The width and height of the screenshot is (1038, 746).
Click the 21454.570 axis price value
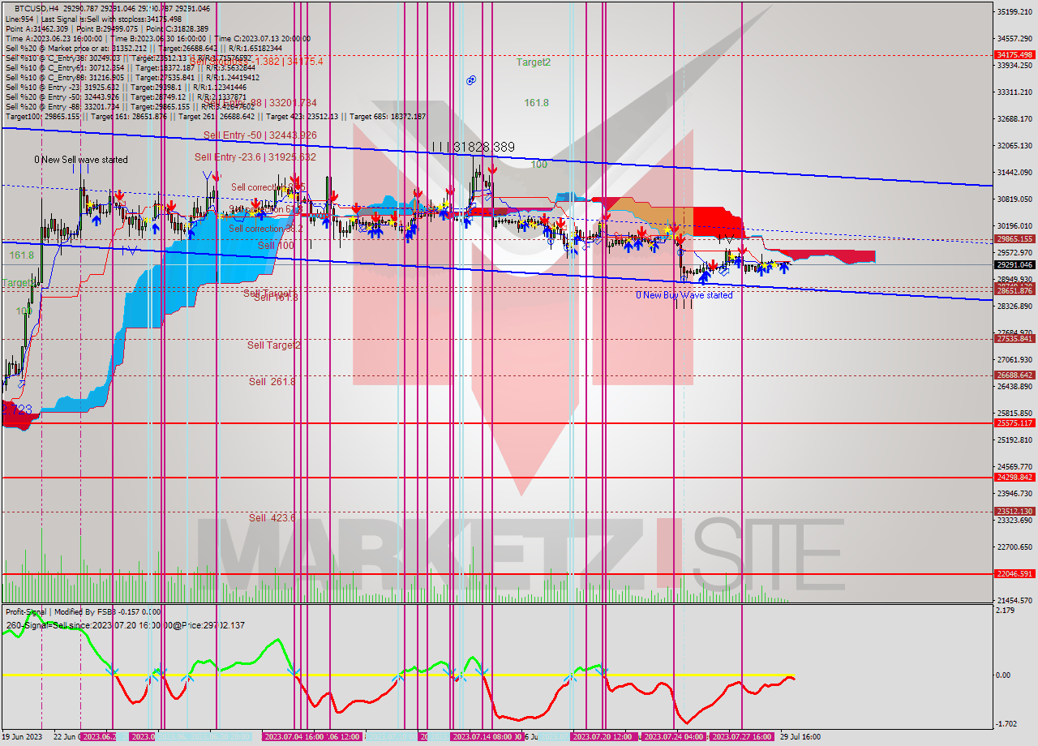click(x=1014, y=601)
